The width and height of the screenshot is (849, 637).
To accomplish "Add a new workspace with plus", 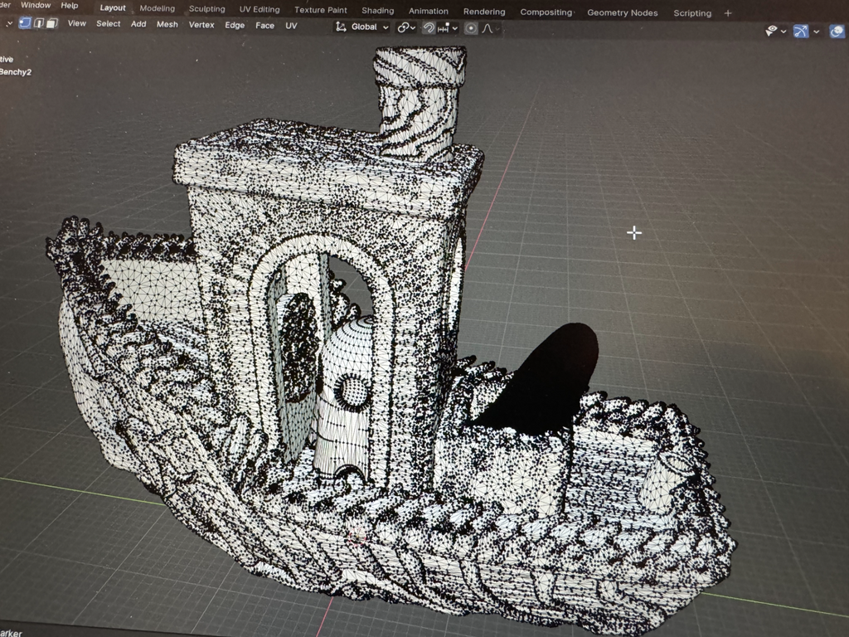I will 728,13.
